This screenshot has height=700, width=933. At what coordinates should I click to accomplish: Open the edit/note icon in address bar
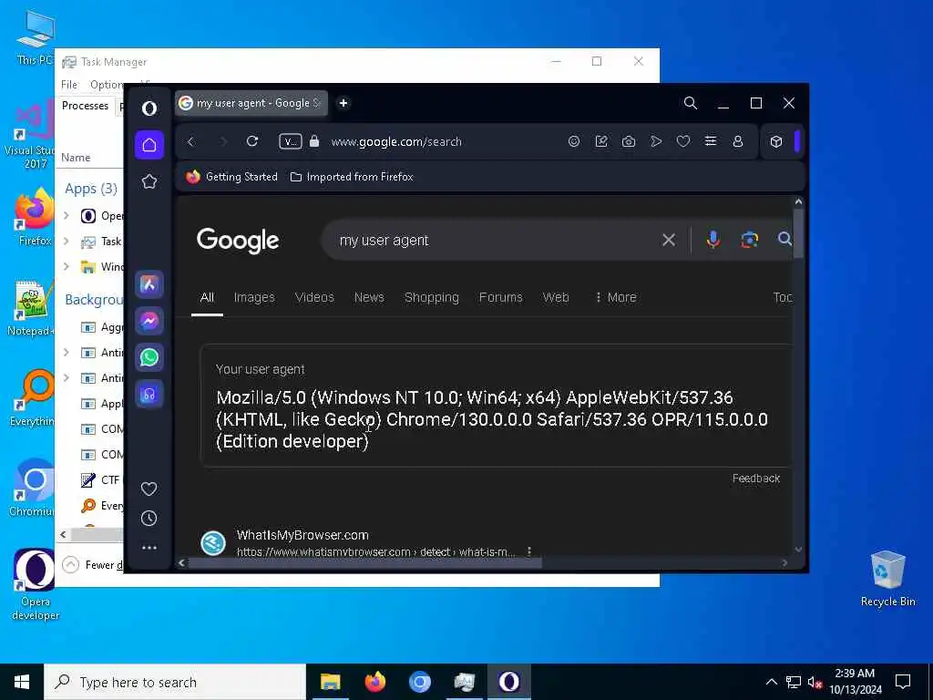click(x=601, y=141)
